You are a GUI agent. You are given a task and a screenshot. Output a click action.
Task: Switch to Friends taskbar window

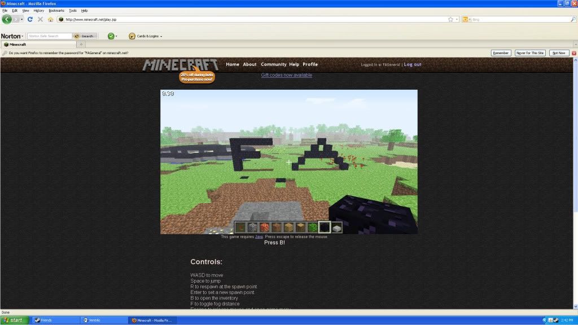pyautogui.click(x=55, y=320)
